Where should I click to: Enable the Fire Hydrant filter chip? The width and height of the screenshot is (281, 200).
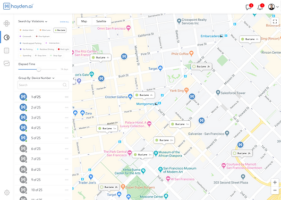coord(42,37)
